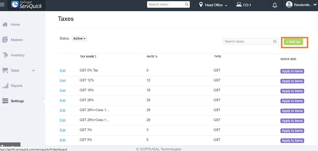318x151 pixels.
Task: Click the GoFrugal ServQuick logo
Action: click(27, 5)
